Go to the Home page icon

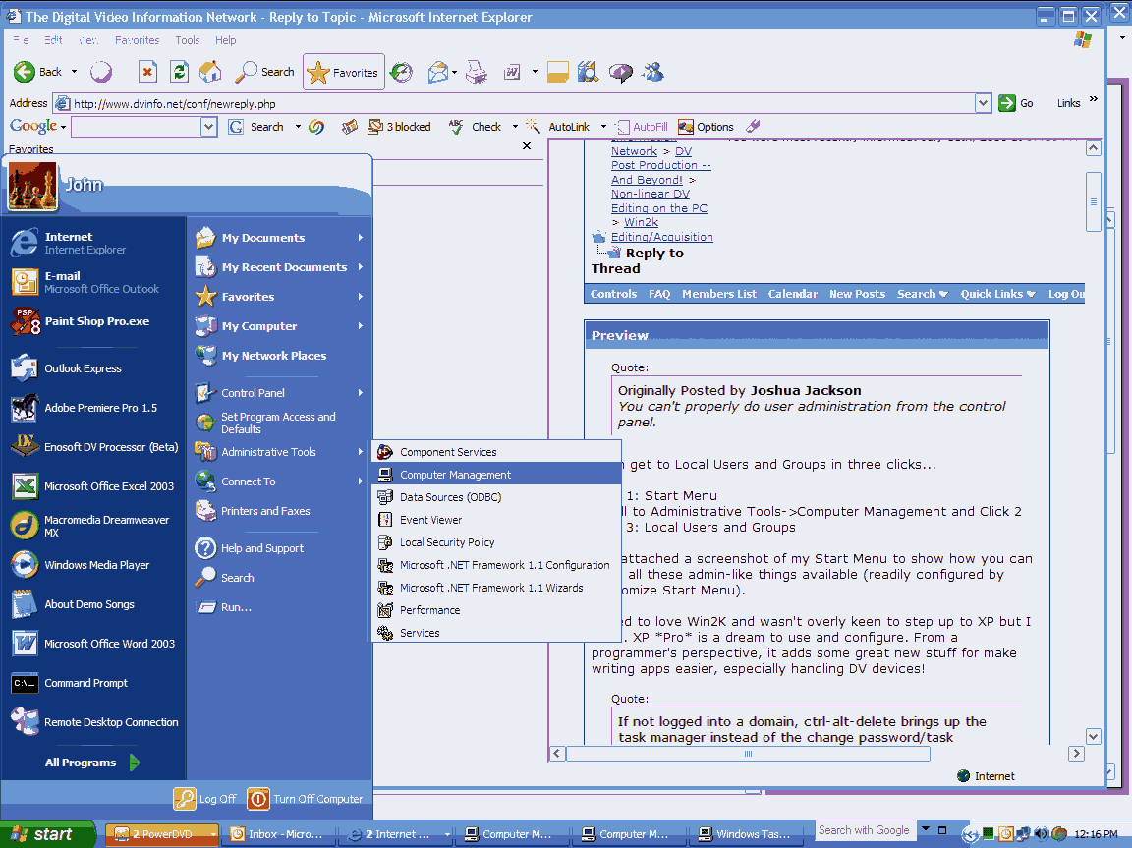point(210,72)
